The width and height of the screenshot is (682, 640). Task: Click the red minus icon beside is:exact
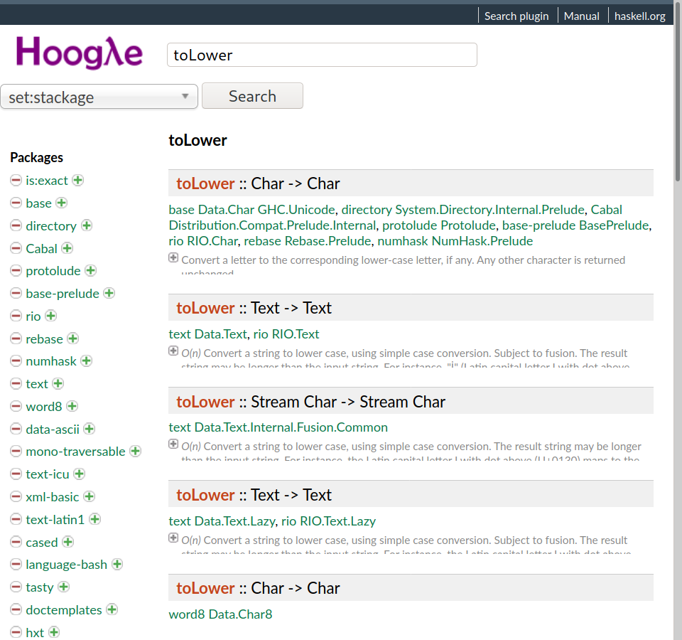[x=16, y=181]
